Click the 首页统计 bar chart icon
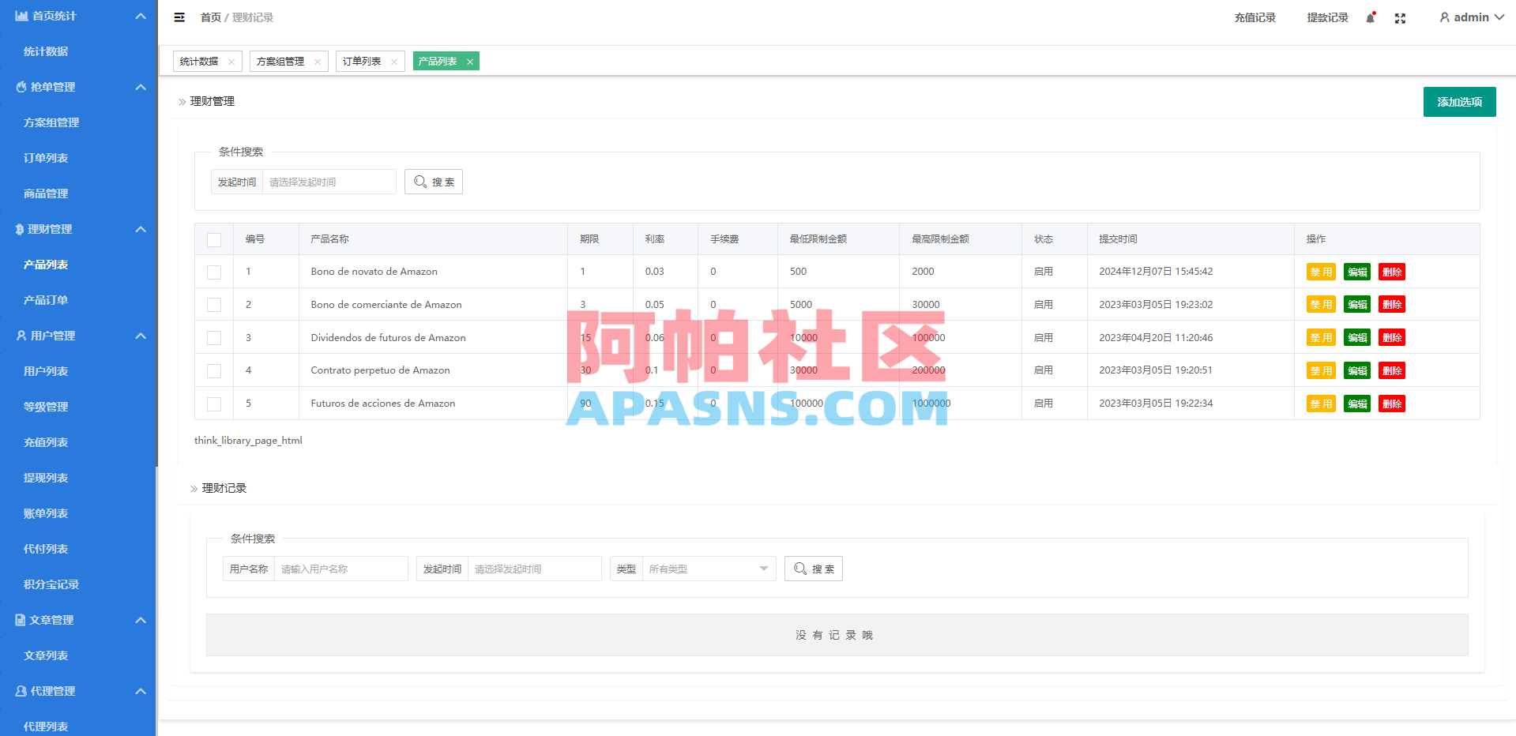 point(20,16)
